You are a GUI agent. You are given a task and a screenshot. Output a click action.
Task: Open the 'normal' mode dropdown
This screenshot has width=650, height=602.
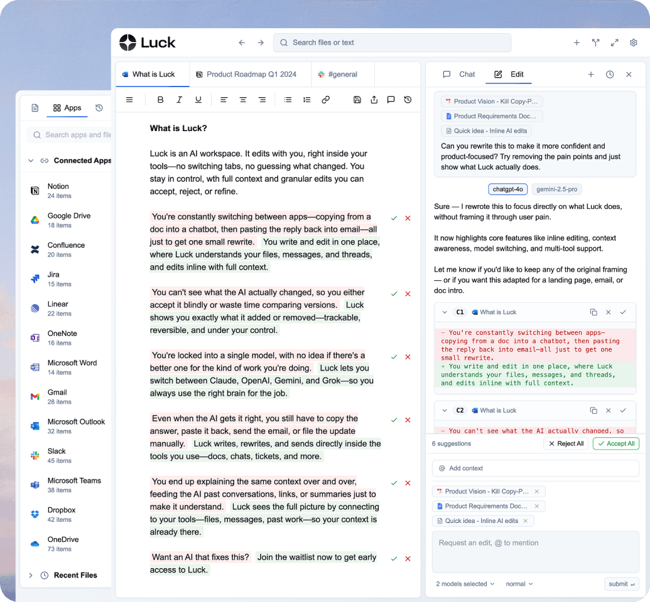coord(519,584)
